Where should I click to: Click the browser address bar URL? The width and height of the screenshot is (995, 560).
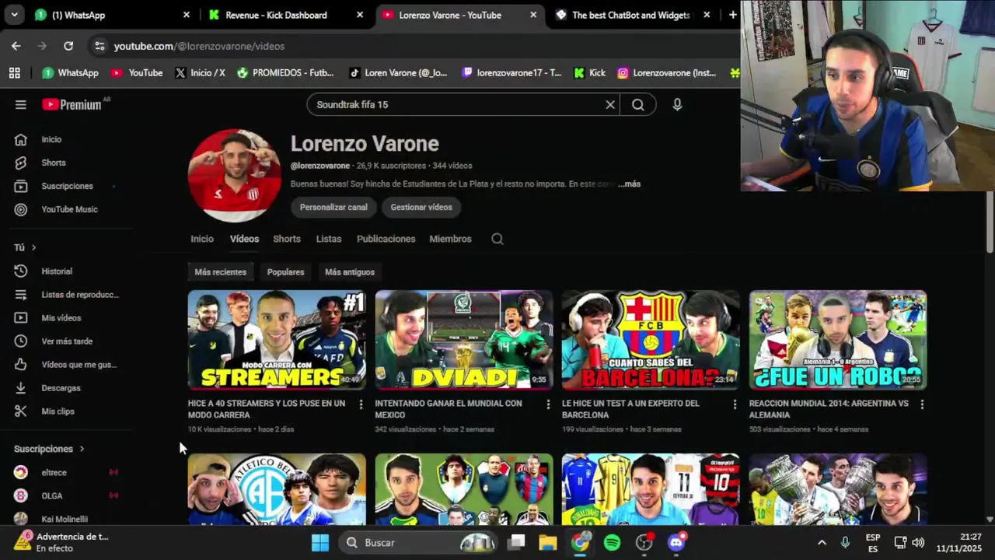[199, 46]
